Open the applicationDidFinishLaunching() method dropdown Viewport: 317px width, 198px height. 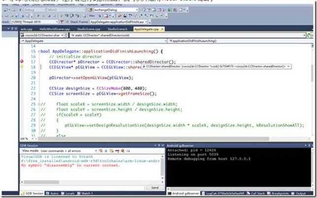241,41
